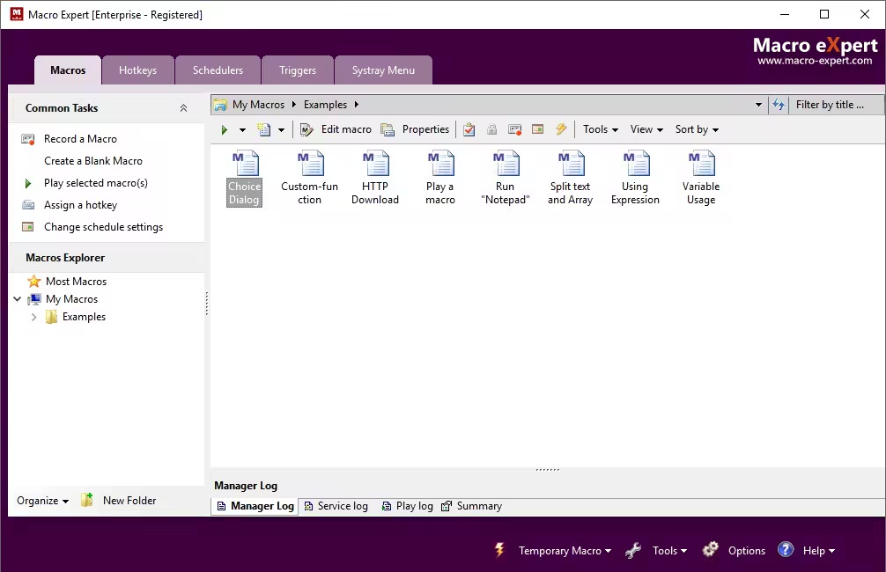Select the Run "Notepad" macro icon

click(506, 165)
